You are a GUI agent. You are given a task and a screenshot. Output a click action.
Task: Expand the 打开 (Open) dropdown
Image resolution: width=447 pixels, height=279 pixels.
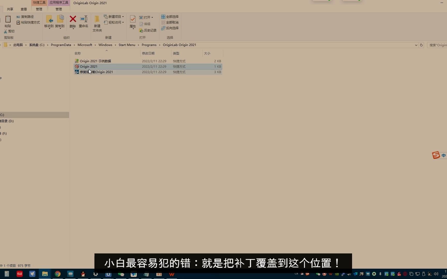(x=152, y=18)
